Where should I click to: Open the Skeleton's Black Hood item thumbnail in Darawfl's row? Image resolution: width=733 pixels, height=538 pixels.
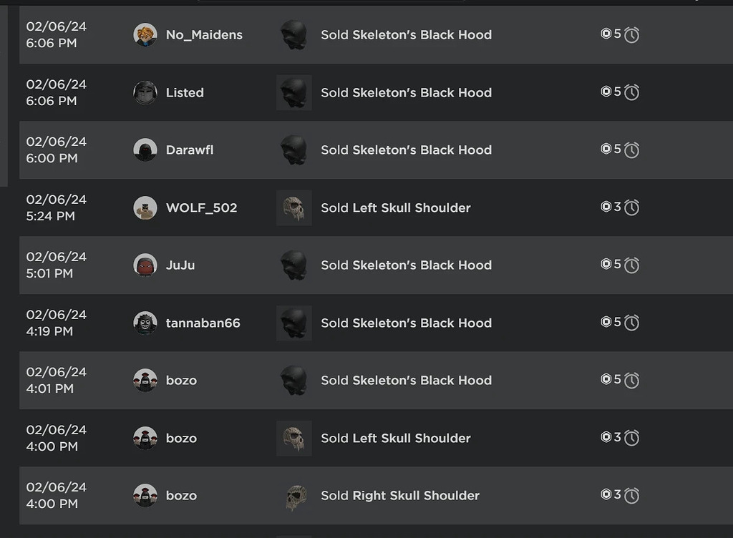pyautogui.click(x=293, y=150)
